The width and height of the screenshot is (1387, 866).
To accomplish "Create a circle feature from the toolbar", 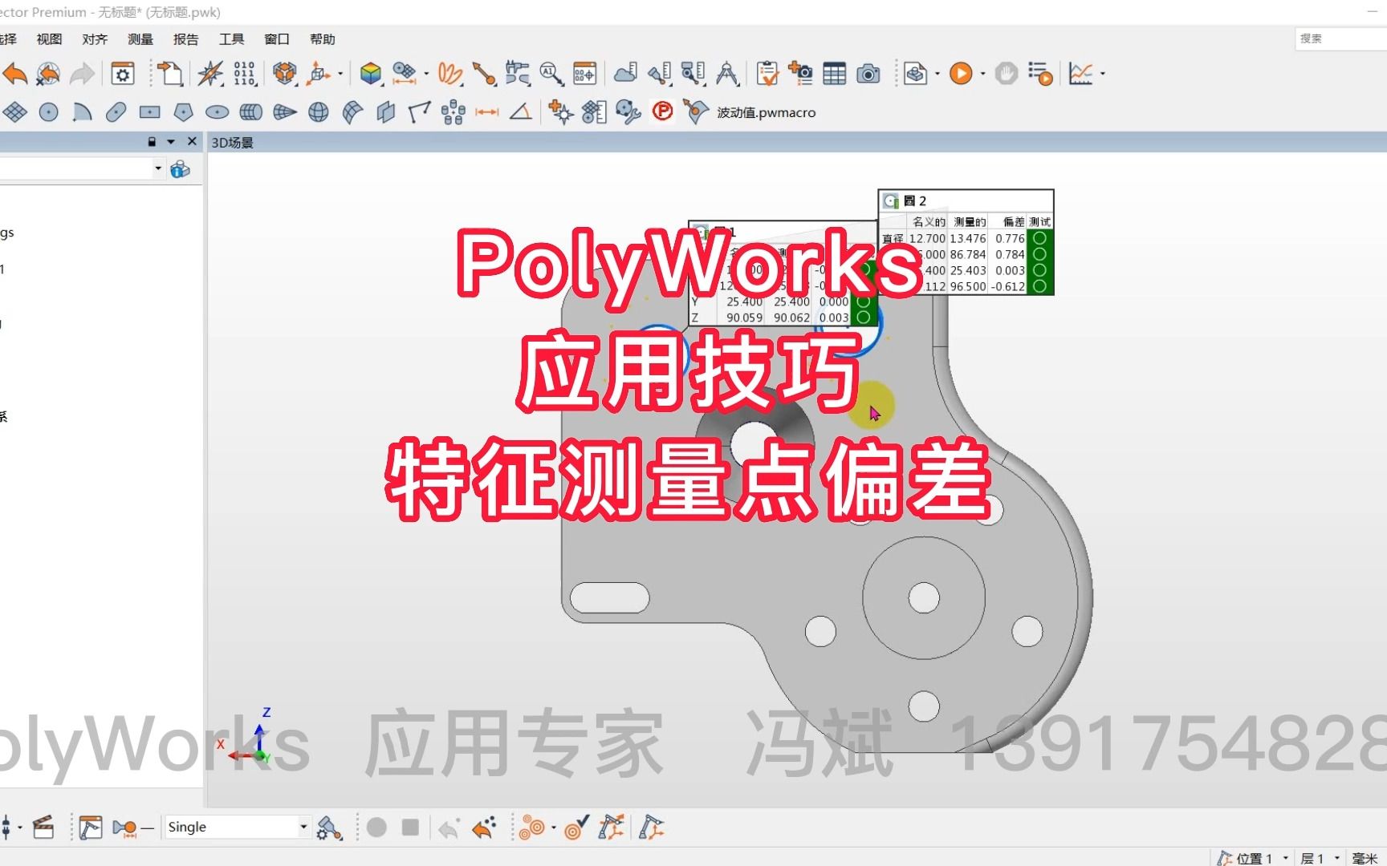I will pyautogui.click(x=49, y=112).
